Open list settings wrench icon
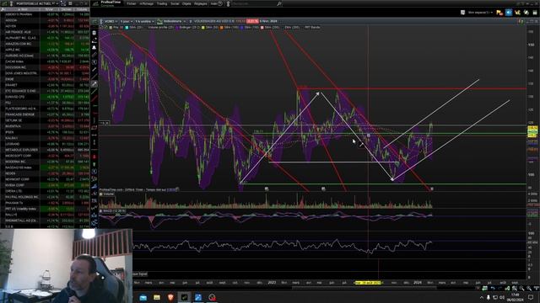The width and height of the screenshot is (540, 303). tap(3, 9)
